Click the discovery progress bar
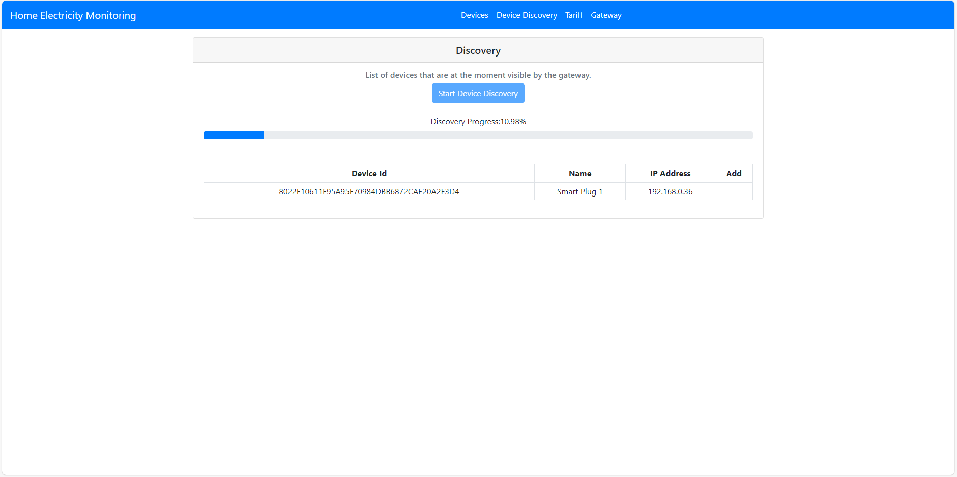 pyautogui.click(x=478, y=135)
